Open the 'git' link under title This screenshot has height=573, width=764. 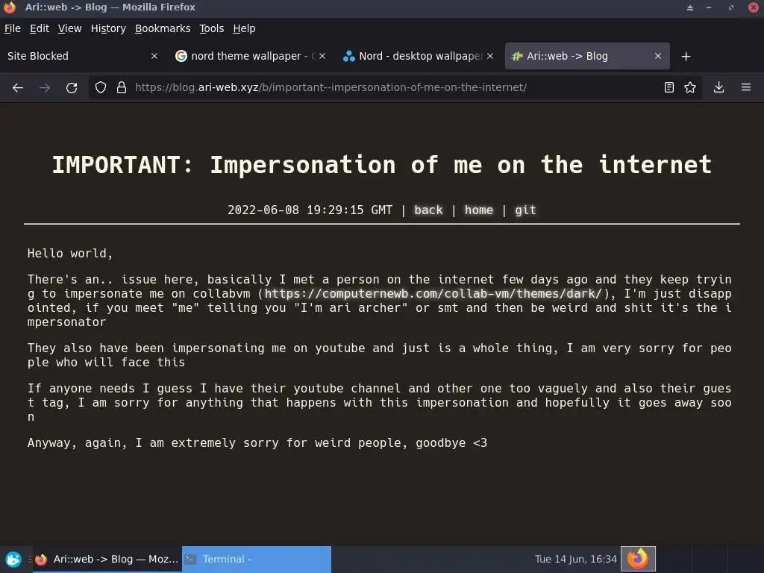coord(525,210)
